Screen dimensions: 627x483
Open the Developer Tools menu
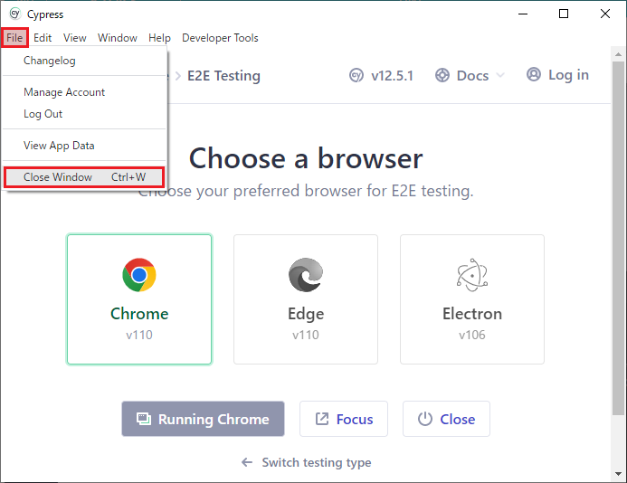220,38
